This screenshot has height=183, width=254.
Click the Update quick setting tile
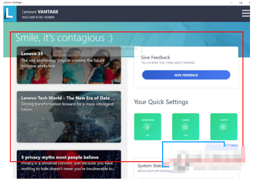[x=224, y=127]
